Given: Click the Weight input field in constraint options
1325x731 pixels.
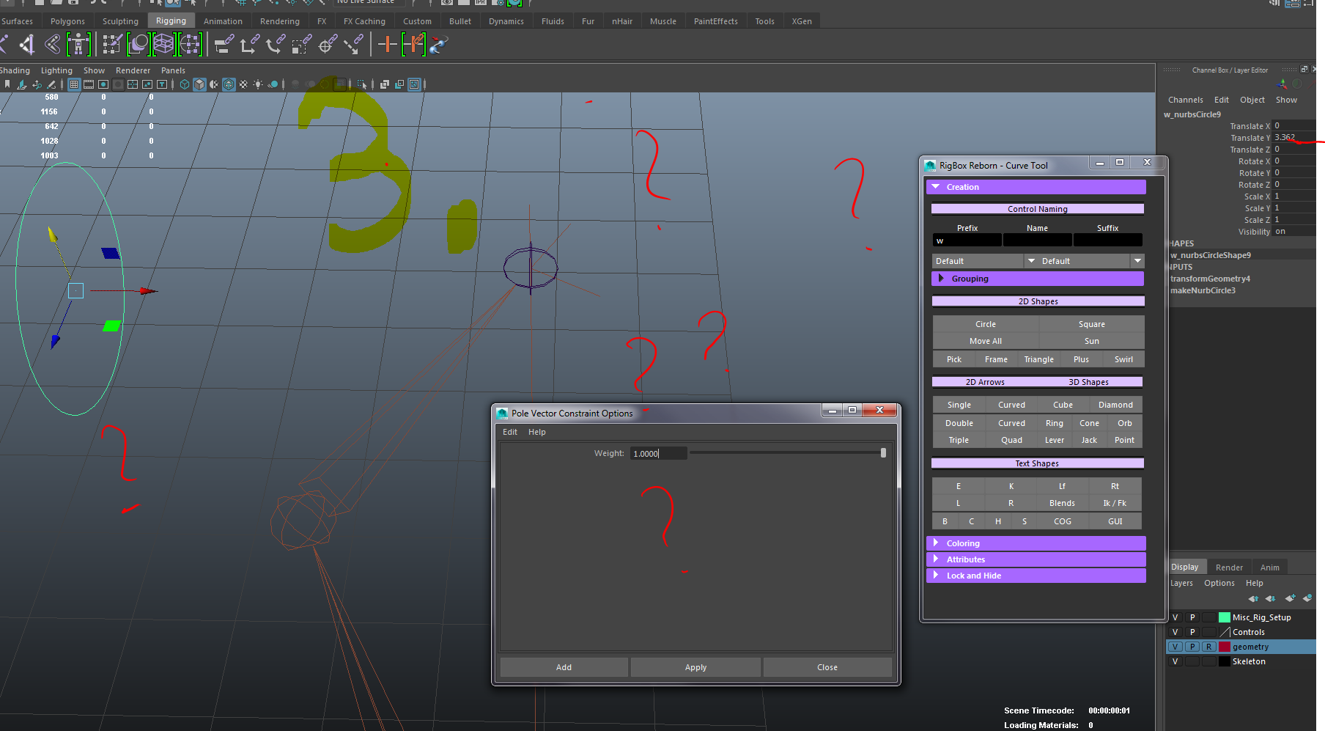Looking at the screenshot, I should coord(657,453).
